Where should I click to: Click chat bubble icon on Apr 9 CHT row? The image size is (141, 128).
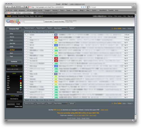coord(122,45)
